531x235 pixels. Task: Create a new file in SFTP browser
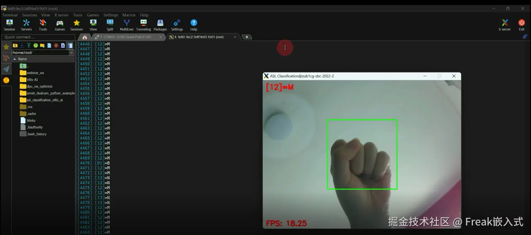49,46
